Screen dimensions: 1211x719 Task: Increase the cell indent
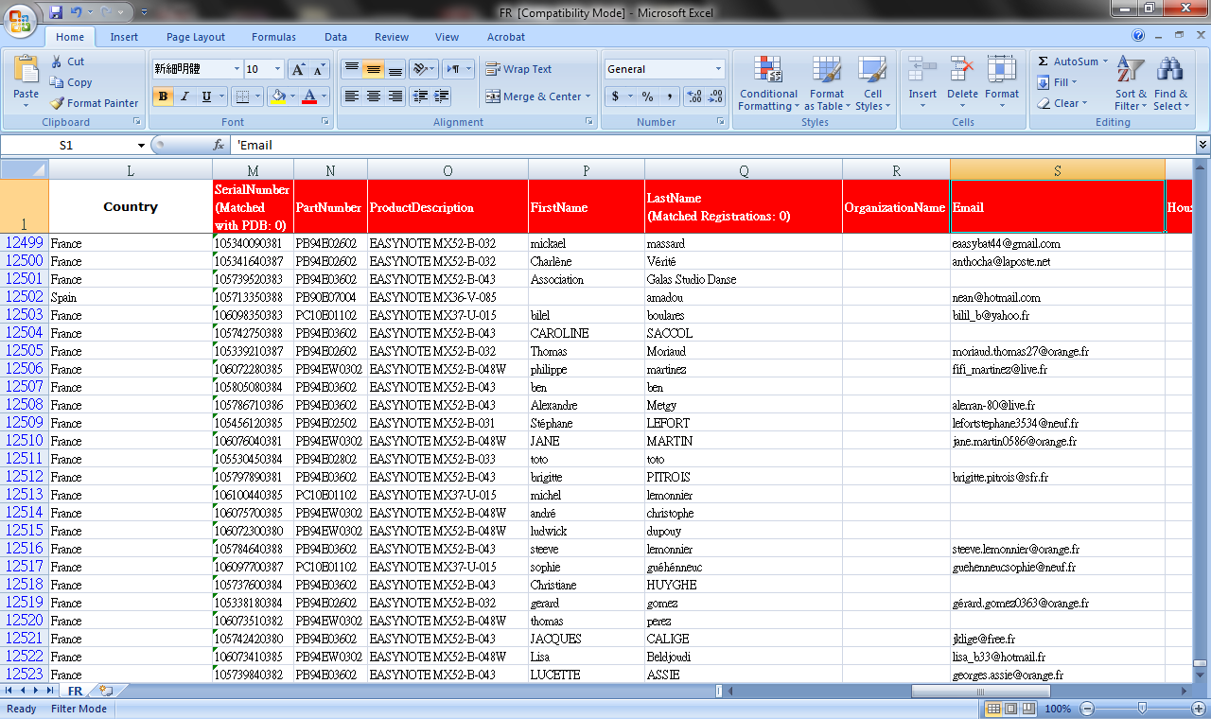pyautogui.click(x=442, y=96)
